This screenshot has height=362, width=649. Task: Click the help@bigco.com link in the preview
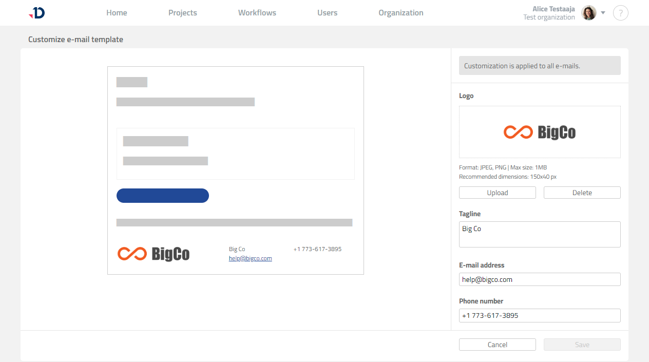click(x=250, y=258)
